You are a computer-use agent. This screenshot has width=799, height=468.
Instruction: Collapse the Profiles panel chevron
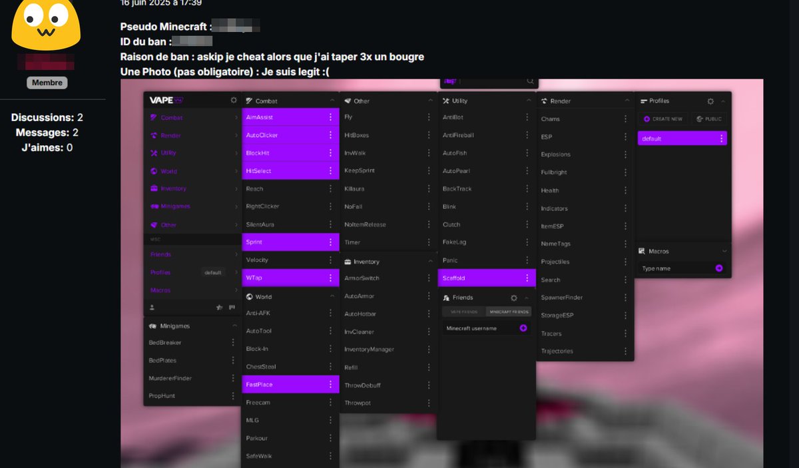[x=723, y=101]
